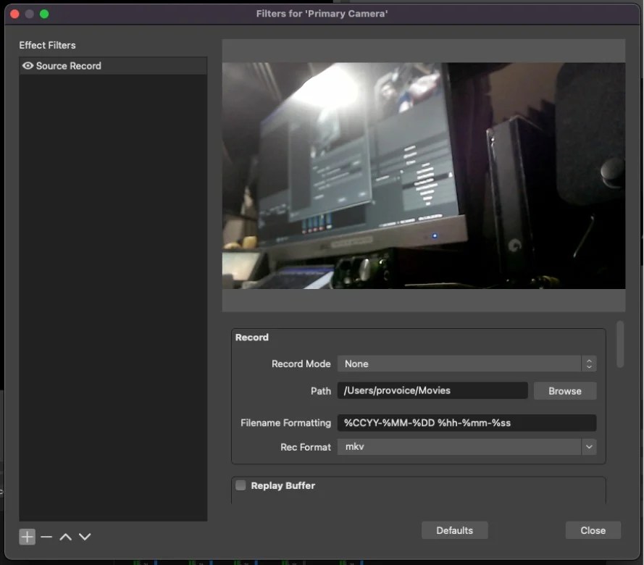The image size is (644, 565).
Task: Remove selected filter with the minus icon
Action: pyautogui.click(x=46, y=537)
